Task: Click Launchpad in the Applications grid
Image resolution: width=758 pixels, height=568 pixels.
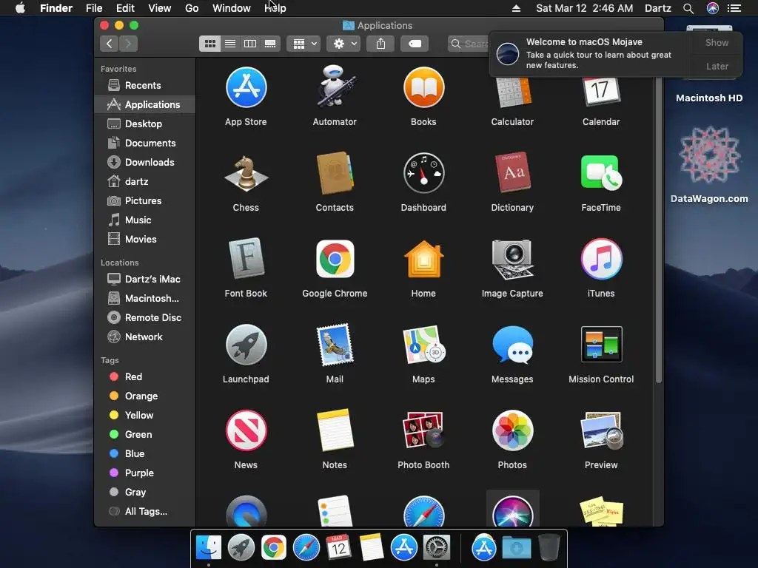Action: click(x=246, y=345)
